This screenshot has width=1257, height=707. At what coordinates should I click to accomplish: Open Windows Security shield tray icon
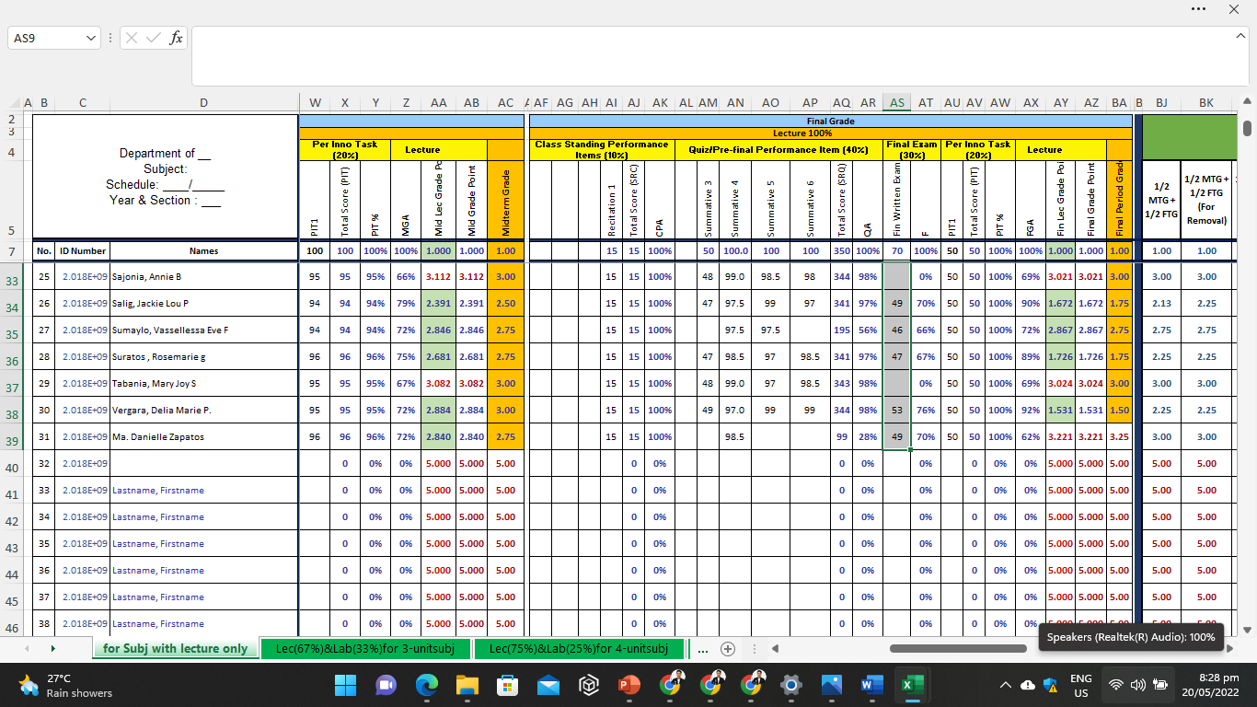(x=1050, y=685)
